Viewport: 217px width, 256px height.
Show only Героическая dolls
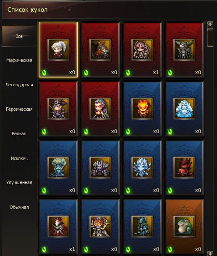(x=19, y=109)
